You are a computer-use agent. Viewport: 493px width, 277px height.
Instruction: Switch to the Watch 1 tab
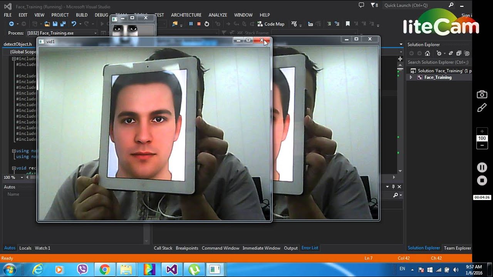[43, 248]
